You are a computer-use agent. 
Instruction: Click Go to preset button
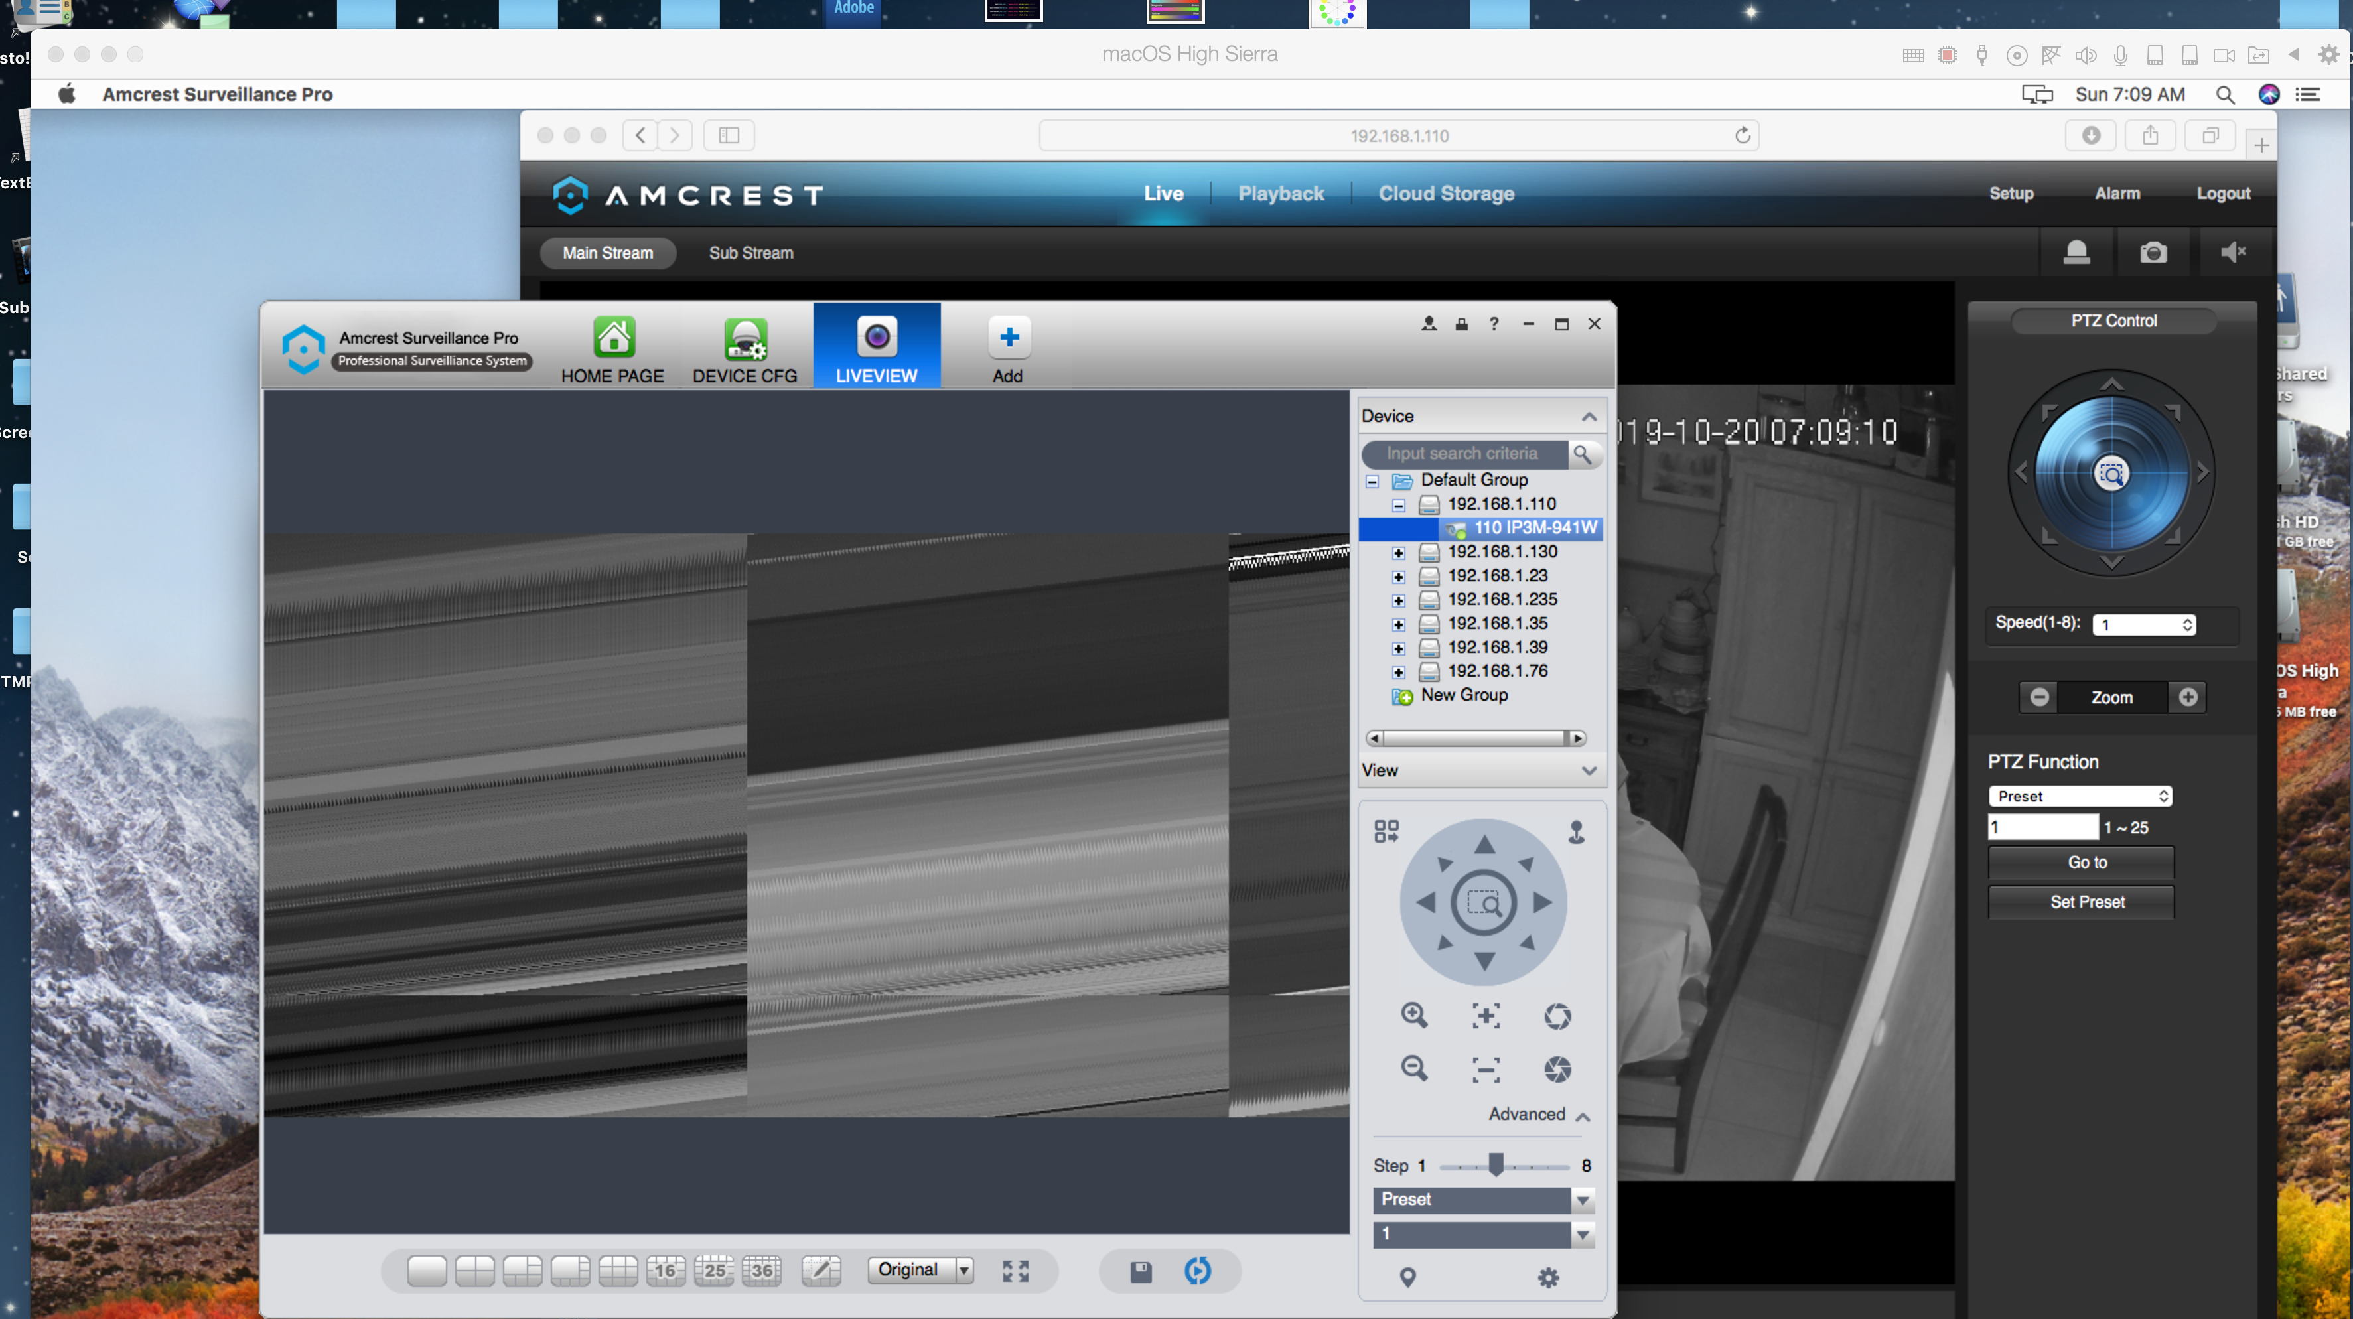(x=2081, y=863)
